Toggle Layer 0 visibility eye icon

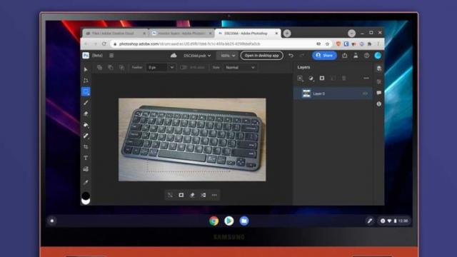click(x=365, y=94)
